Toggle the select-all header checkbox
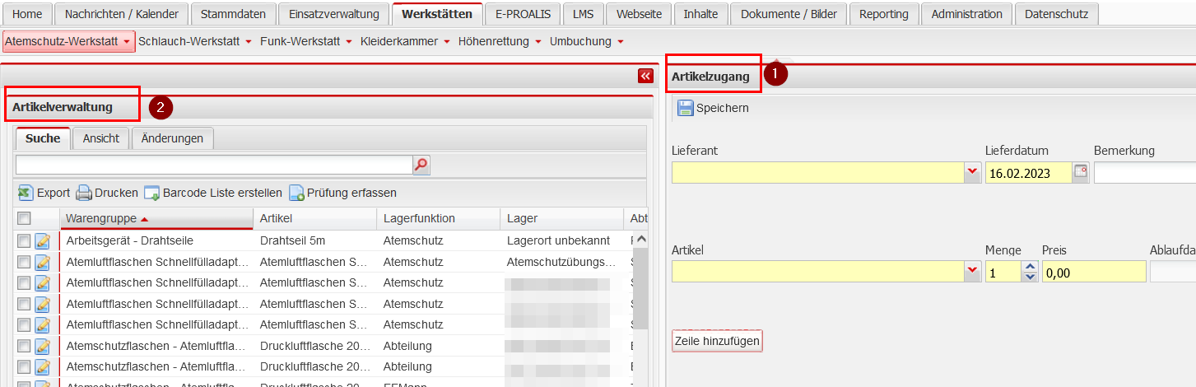 tap(25, 218)
